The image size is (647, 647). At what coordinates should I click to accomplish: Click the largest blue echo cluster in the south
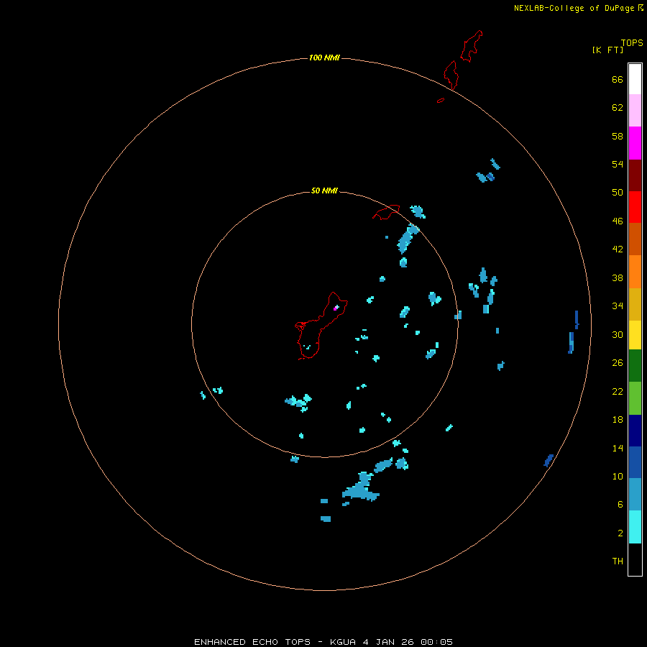[361, 487]
